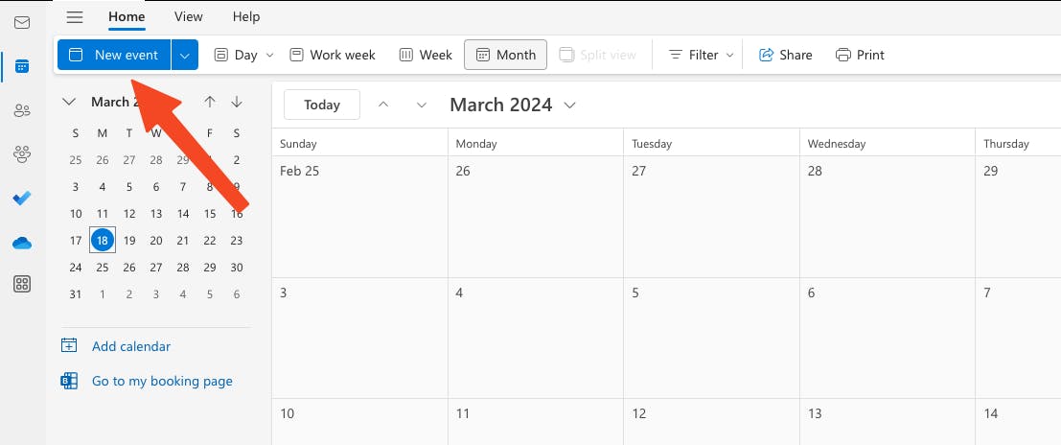Open the Filter dropdown
This screenshot has height=445, width=1061.
pyautogui.click(x=702, y=55)
